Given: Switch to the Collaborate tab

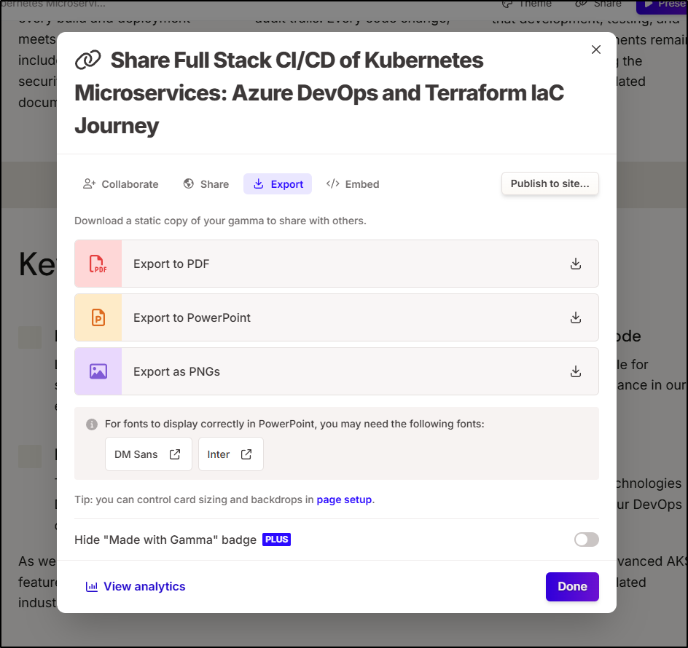Looking at the screenshot, I should coord(121,184).
